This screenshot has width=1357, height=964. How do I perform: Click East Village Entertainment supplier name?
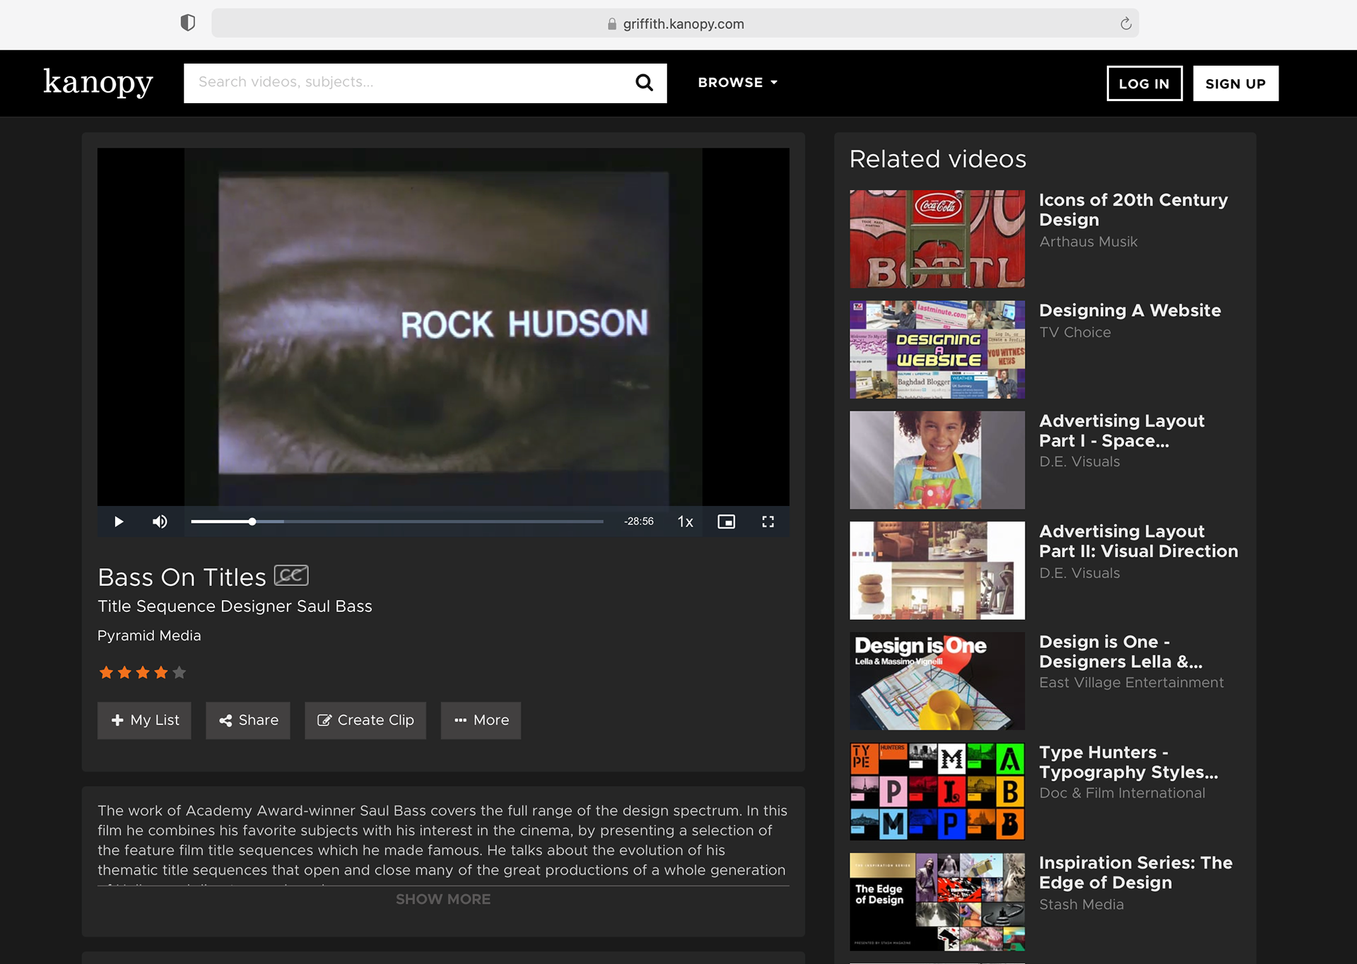[1131, 683]
